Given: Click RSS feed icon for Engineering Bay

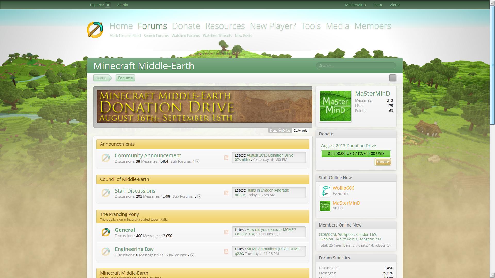Looking at the screenshot, I should point(226,251).
